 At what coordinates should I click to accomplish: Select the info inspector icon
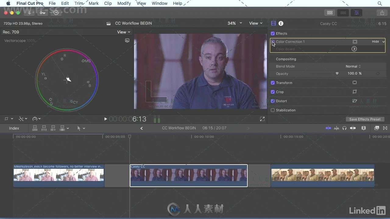click(281, 23)
